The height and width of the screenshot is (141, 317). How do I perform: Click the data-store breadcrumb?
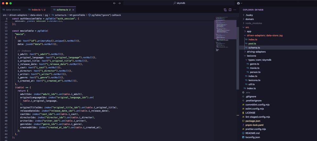point(36,15)
